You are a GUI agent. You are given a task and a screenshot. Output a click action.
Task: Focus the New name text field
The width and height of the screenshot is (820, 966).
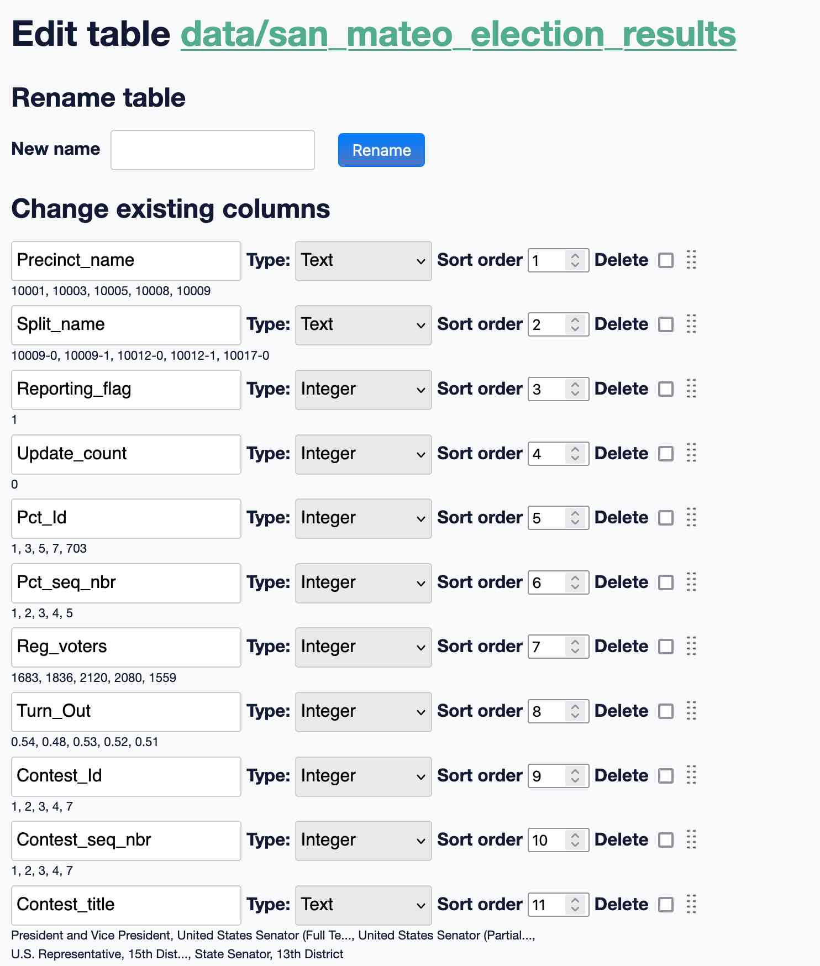point(213,150)
